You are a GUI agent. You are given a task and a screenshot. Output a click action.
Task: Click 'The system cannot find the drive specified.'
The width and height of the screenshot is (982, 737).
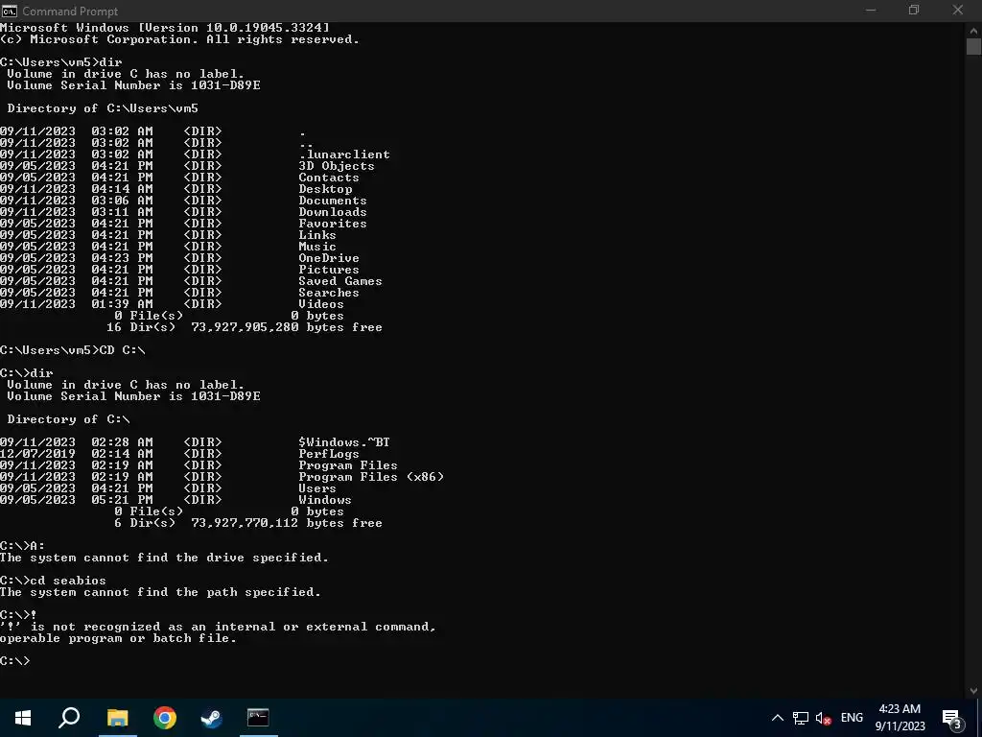pyautogui.click(x=164, y=558)
